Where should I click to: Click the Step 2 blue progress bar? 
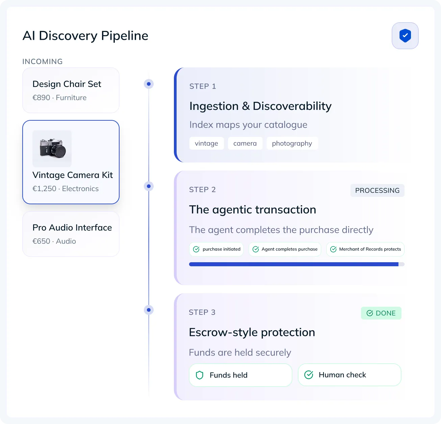(297, 264)
